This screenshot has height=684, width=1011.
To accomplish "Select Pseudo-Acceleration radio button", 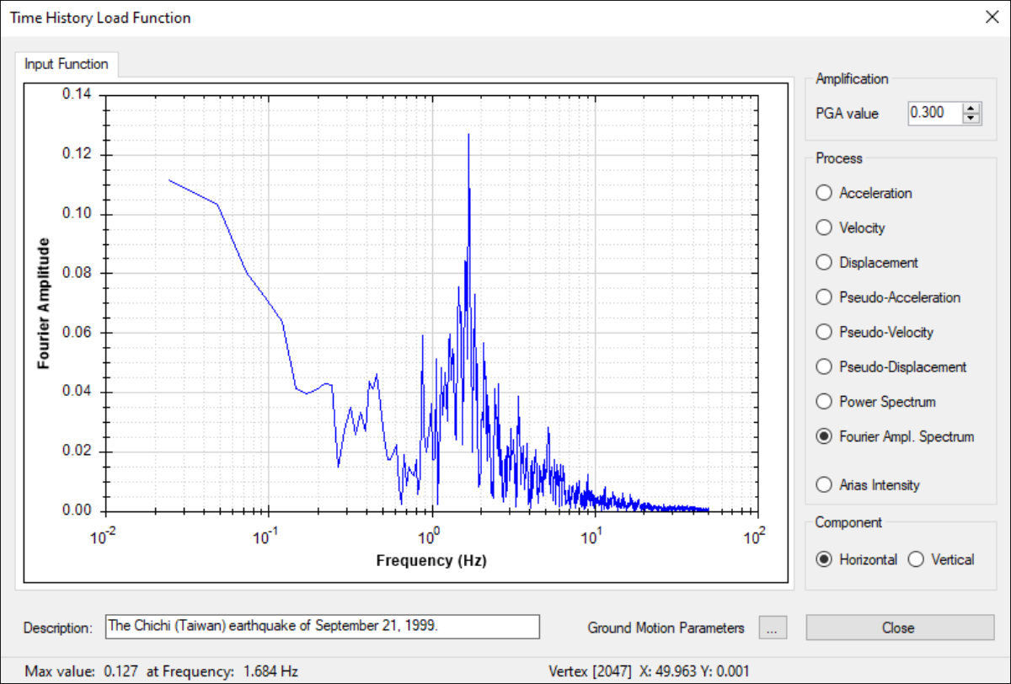I will pyautogui.click(x=888, y=297).
